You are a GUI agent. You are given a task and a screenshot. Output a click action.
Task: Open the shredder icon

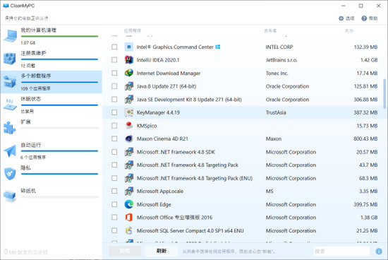click(10, 196)
